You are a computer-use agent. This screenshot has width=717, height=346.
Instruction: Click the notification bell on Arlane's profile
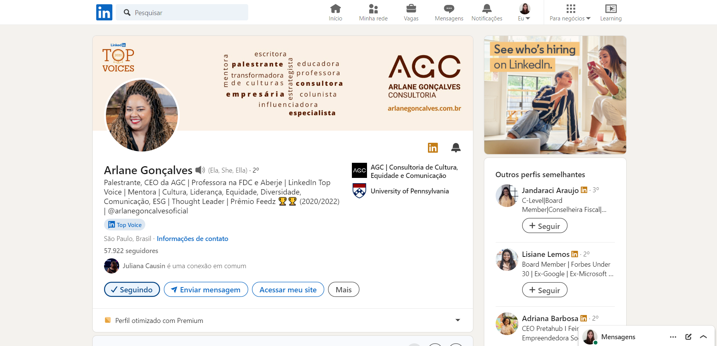(456, 148)
